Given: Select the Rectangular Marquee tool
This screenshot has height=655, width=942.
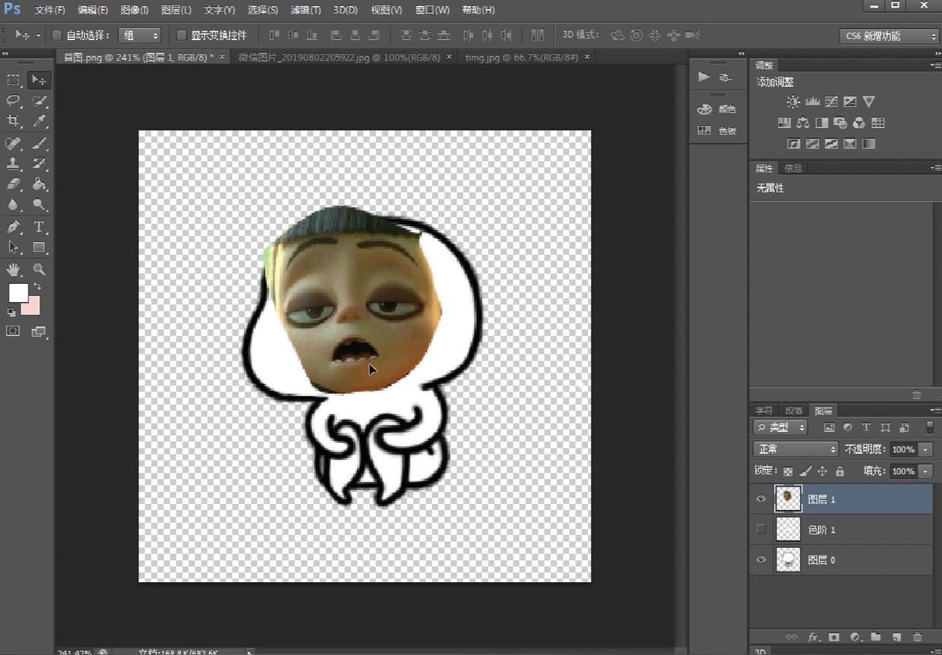Looking at the screenshot, I should pyautogui.click(x=14, y=80).
